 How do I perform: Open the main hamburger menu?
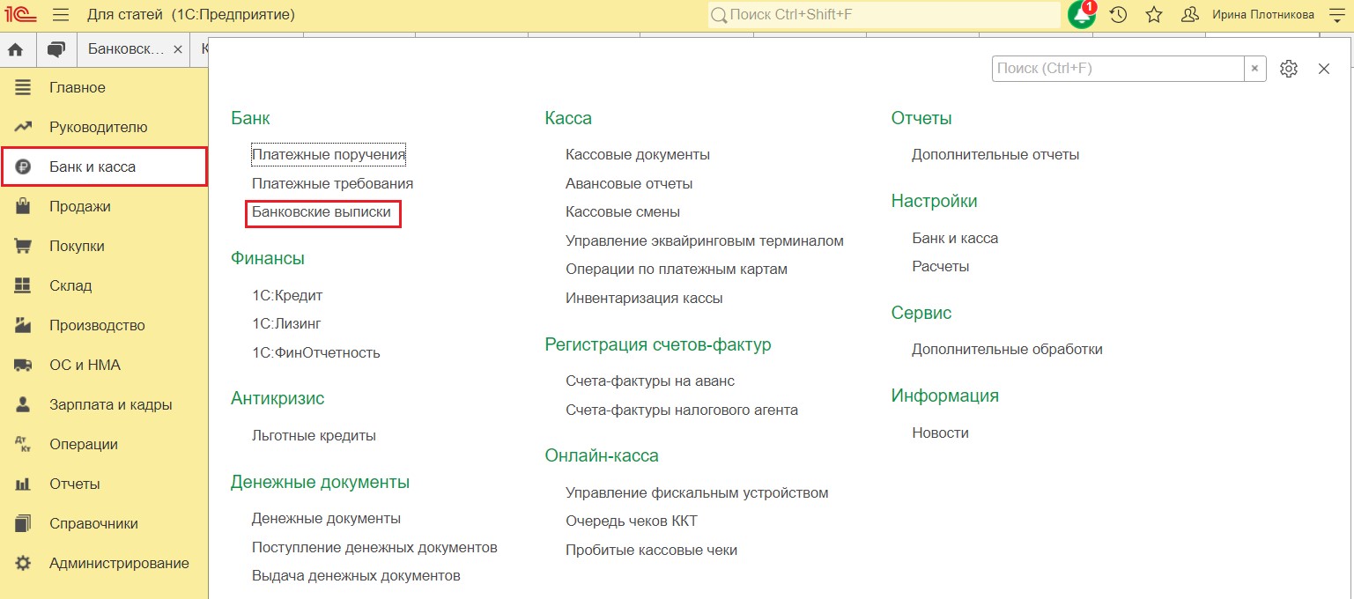coord(61,15)
